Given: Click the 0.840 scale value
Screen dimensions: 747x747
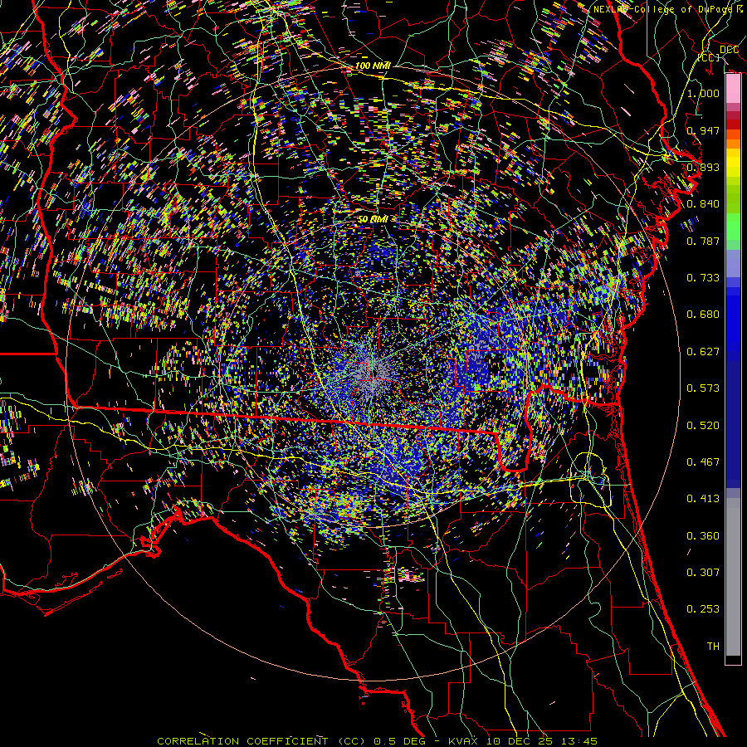Looking at the screenshot, I should click(703, 203).
